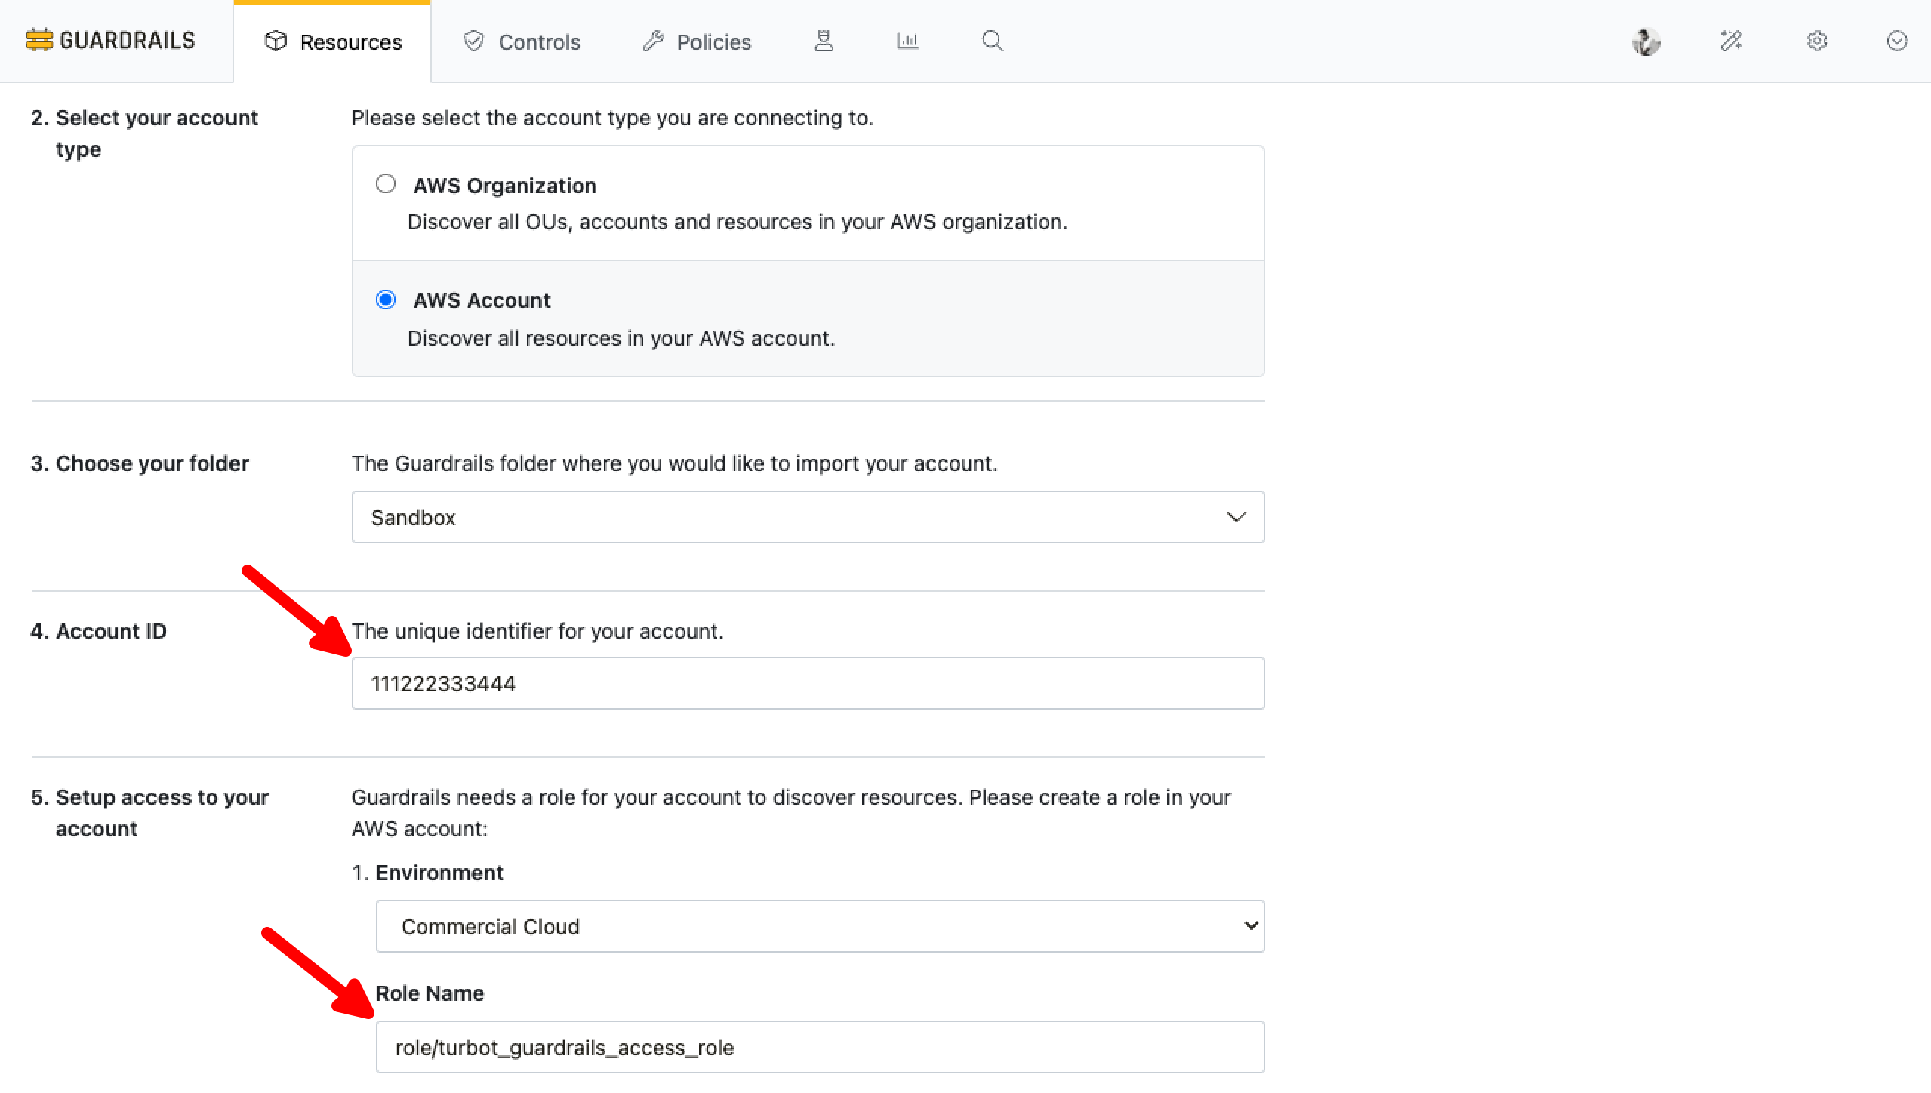1931x1093 pixels.
Task: Open the reports bar chart icon
Action: click(907, 41)
